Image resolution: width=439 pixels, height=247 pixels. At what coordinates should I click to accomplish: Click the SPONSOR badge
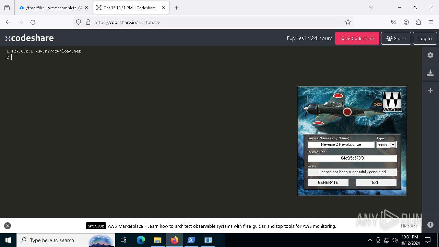coord(96,226)
